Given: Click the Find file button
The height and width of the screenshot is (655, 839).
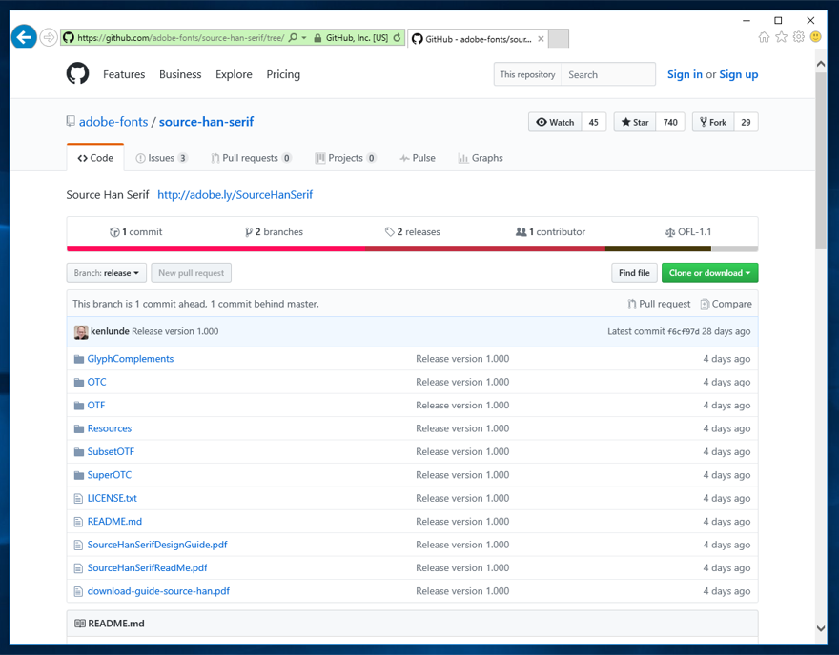Looking at the screenshot, I should (x=634, y=273).
